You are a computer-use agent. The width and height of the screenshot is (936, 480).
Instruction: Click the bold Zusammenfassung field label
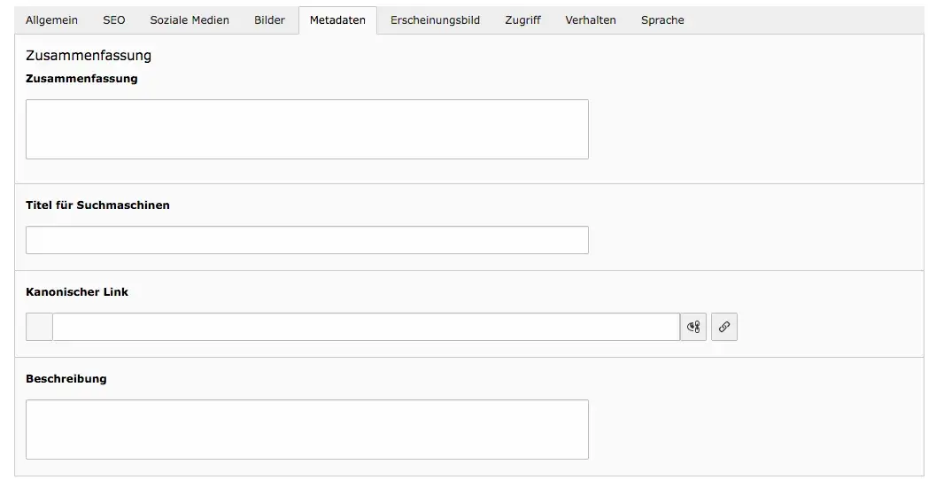(81, 79)
